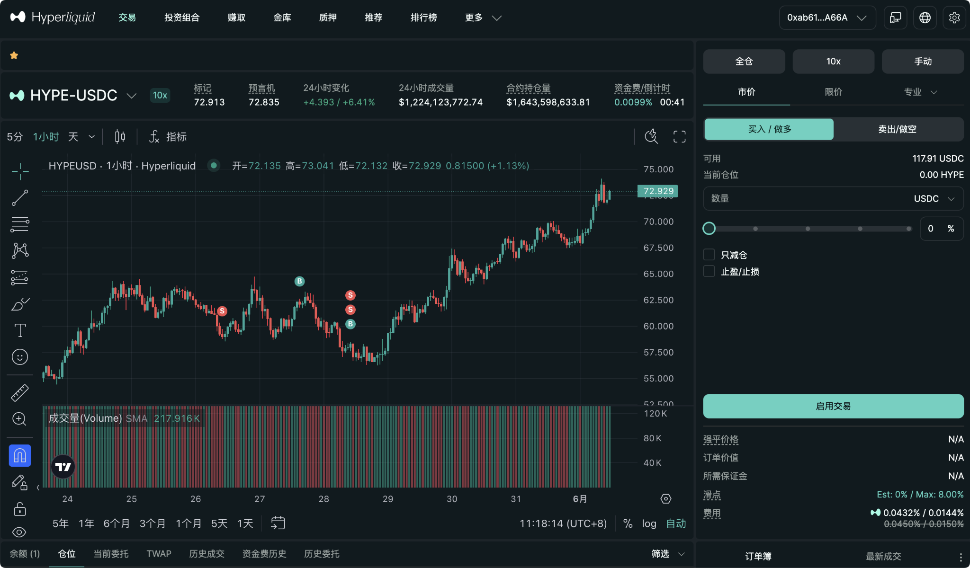Image resolution: width=970 pixels, height=568 pixels.
Task: Open the device connection icon in header
Action: point(895,18)
